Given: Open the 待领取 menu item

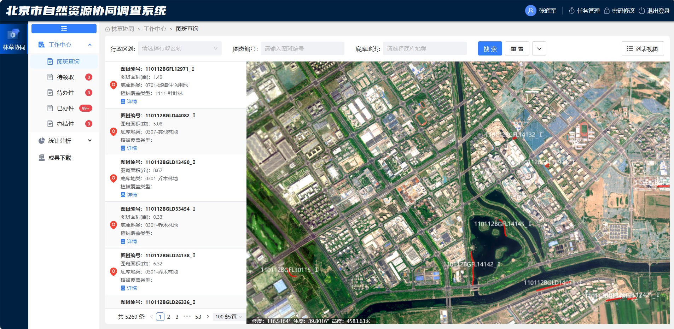Looking at the screenshot, I should (64, 77).
